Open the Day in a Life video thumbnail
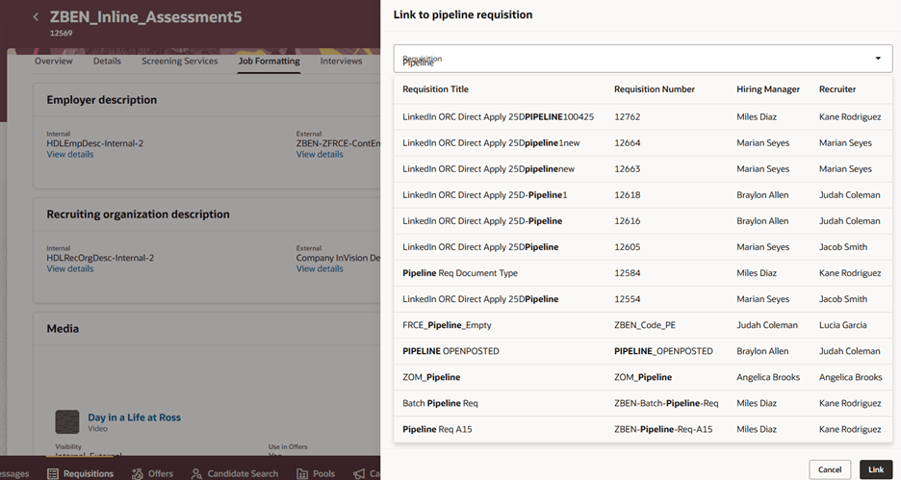Screen dimensions: 901x480 tap(67, 422)
